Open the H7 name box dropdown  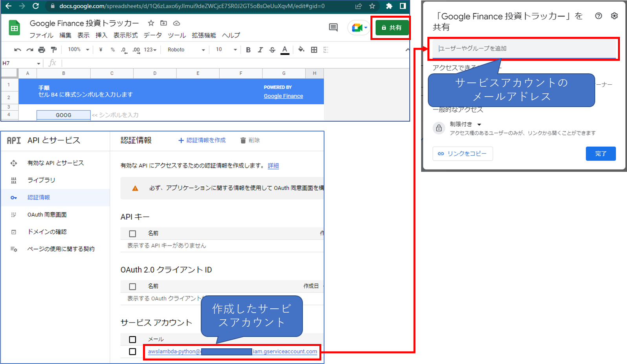coord(38,64)
